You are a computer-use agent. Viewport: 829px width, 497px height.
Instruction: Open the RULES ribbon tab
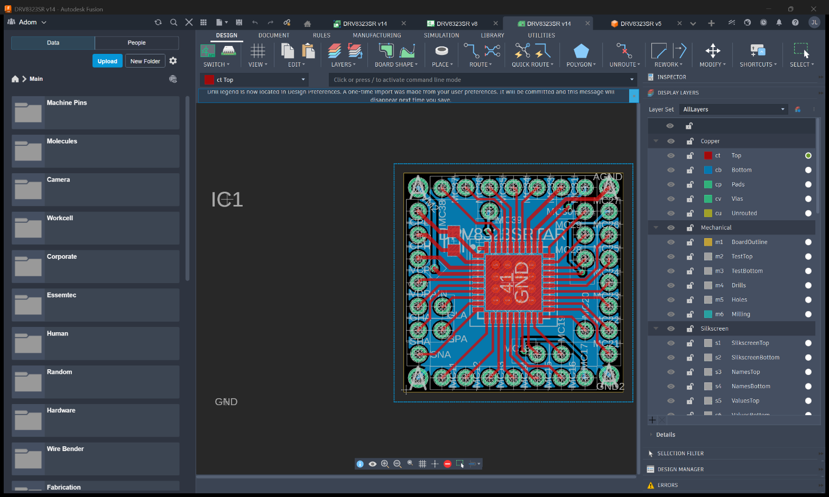(x=321, y=35)
